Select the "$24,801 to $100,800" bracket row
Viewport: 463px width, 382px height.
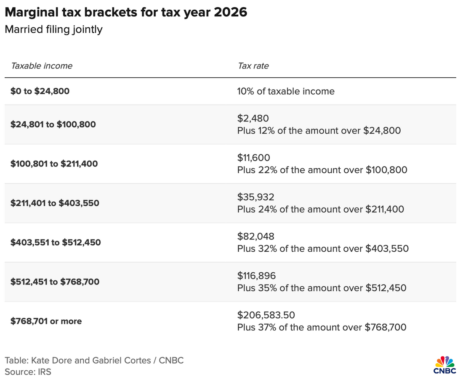pyautogui.click(x=53, y=124)
